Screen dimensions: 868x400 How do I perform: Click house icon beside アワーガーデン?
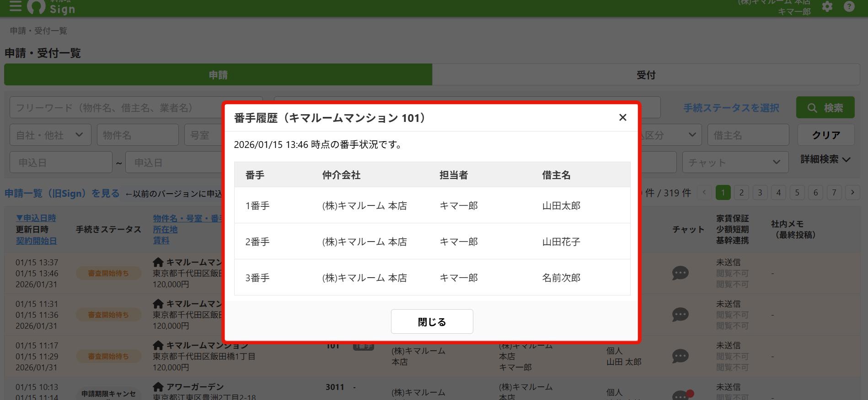[158, 387]
